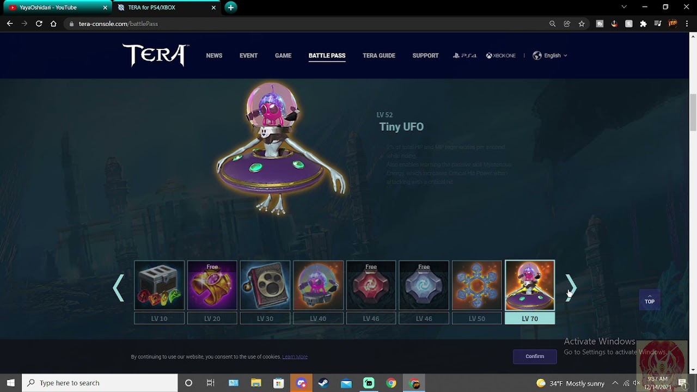Open the weather widget showing 34°F

click(x=570, y=383)
